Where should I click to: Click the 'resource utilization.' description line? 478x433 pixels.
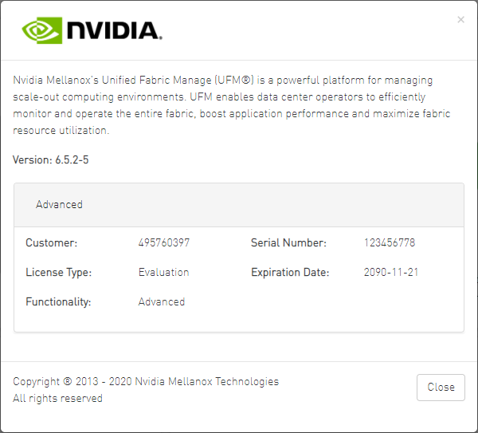tap(61, 131)
